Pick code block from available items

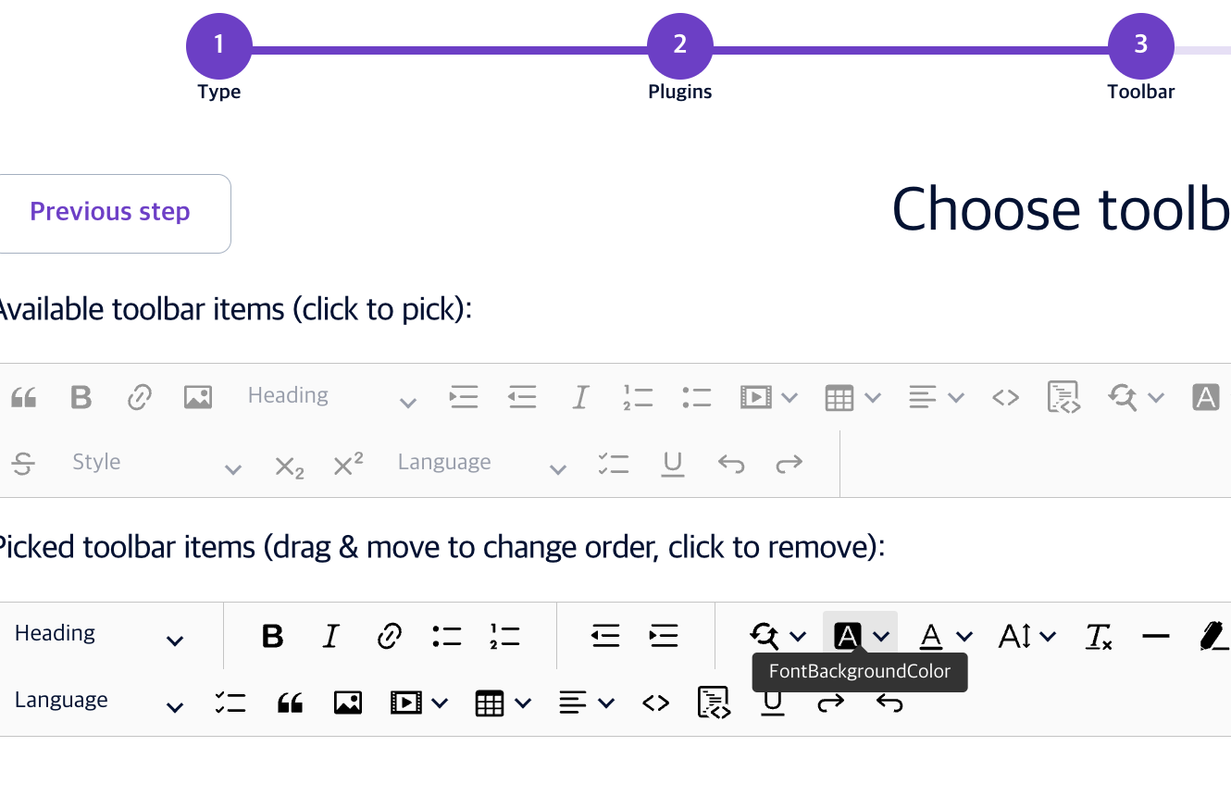click(1063, 398)
